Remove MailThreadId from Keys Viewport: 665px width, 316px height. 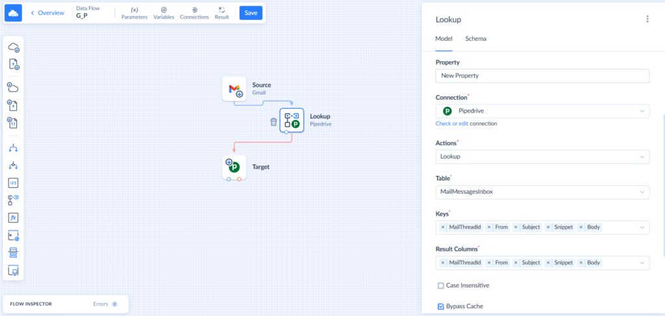443,227
